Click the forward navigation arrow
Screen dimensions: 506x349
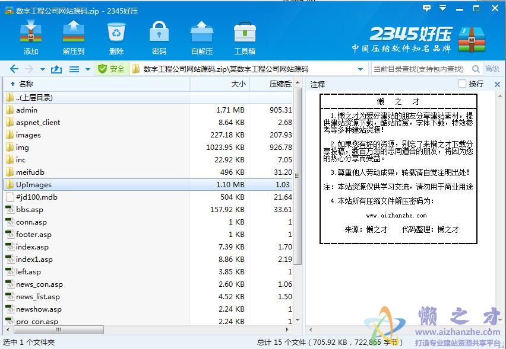click(x=29, y=69)
